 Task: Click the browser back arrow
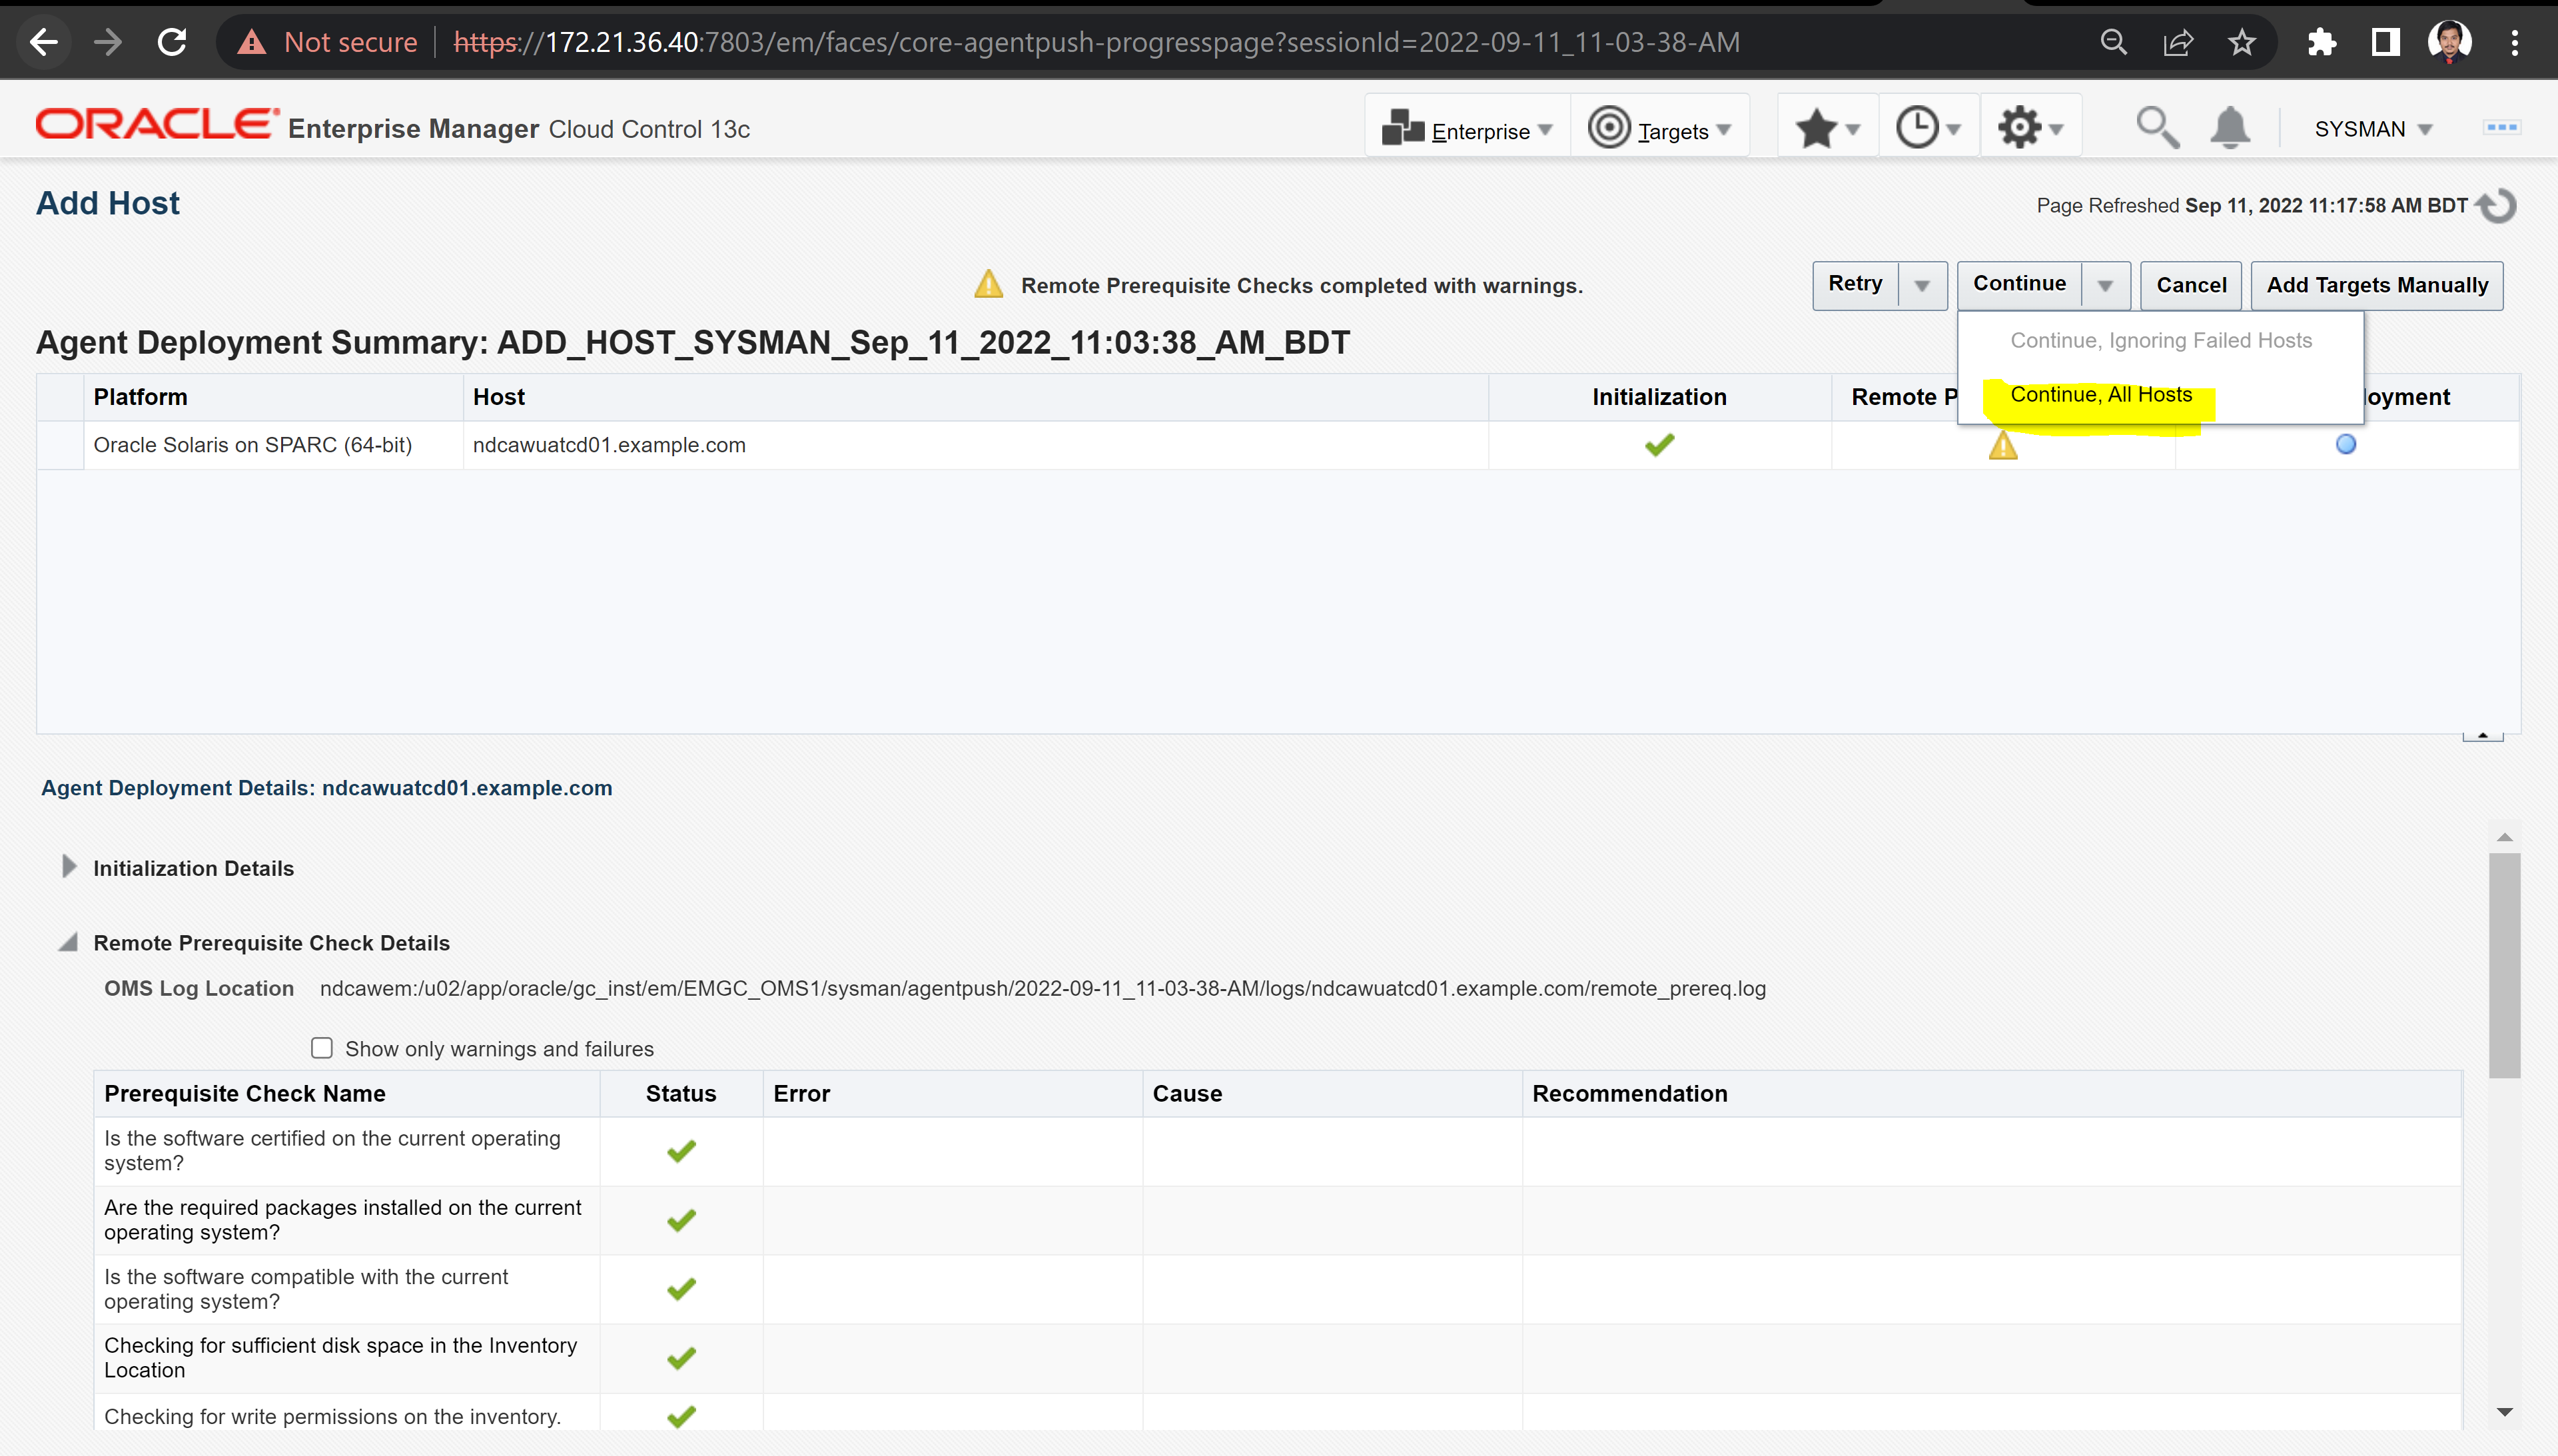point(43,42)
